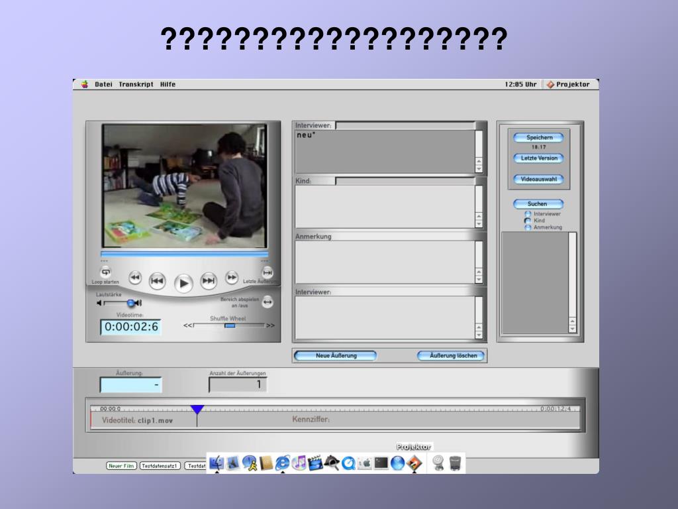Open the Transkript menu
The width and height of the screenshot is (678, 509).
tap(136, 84)
